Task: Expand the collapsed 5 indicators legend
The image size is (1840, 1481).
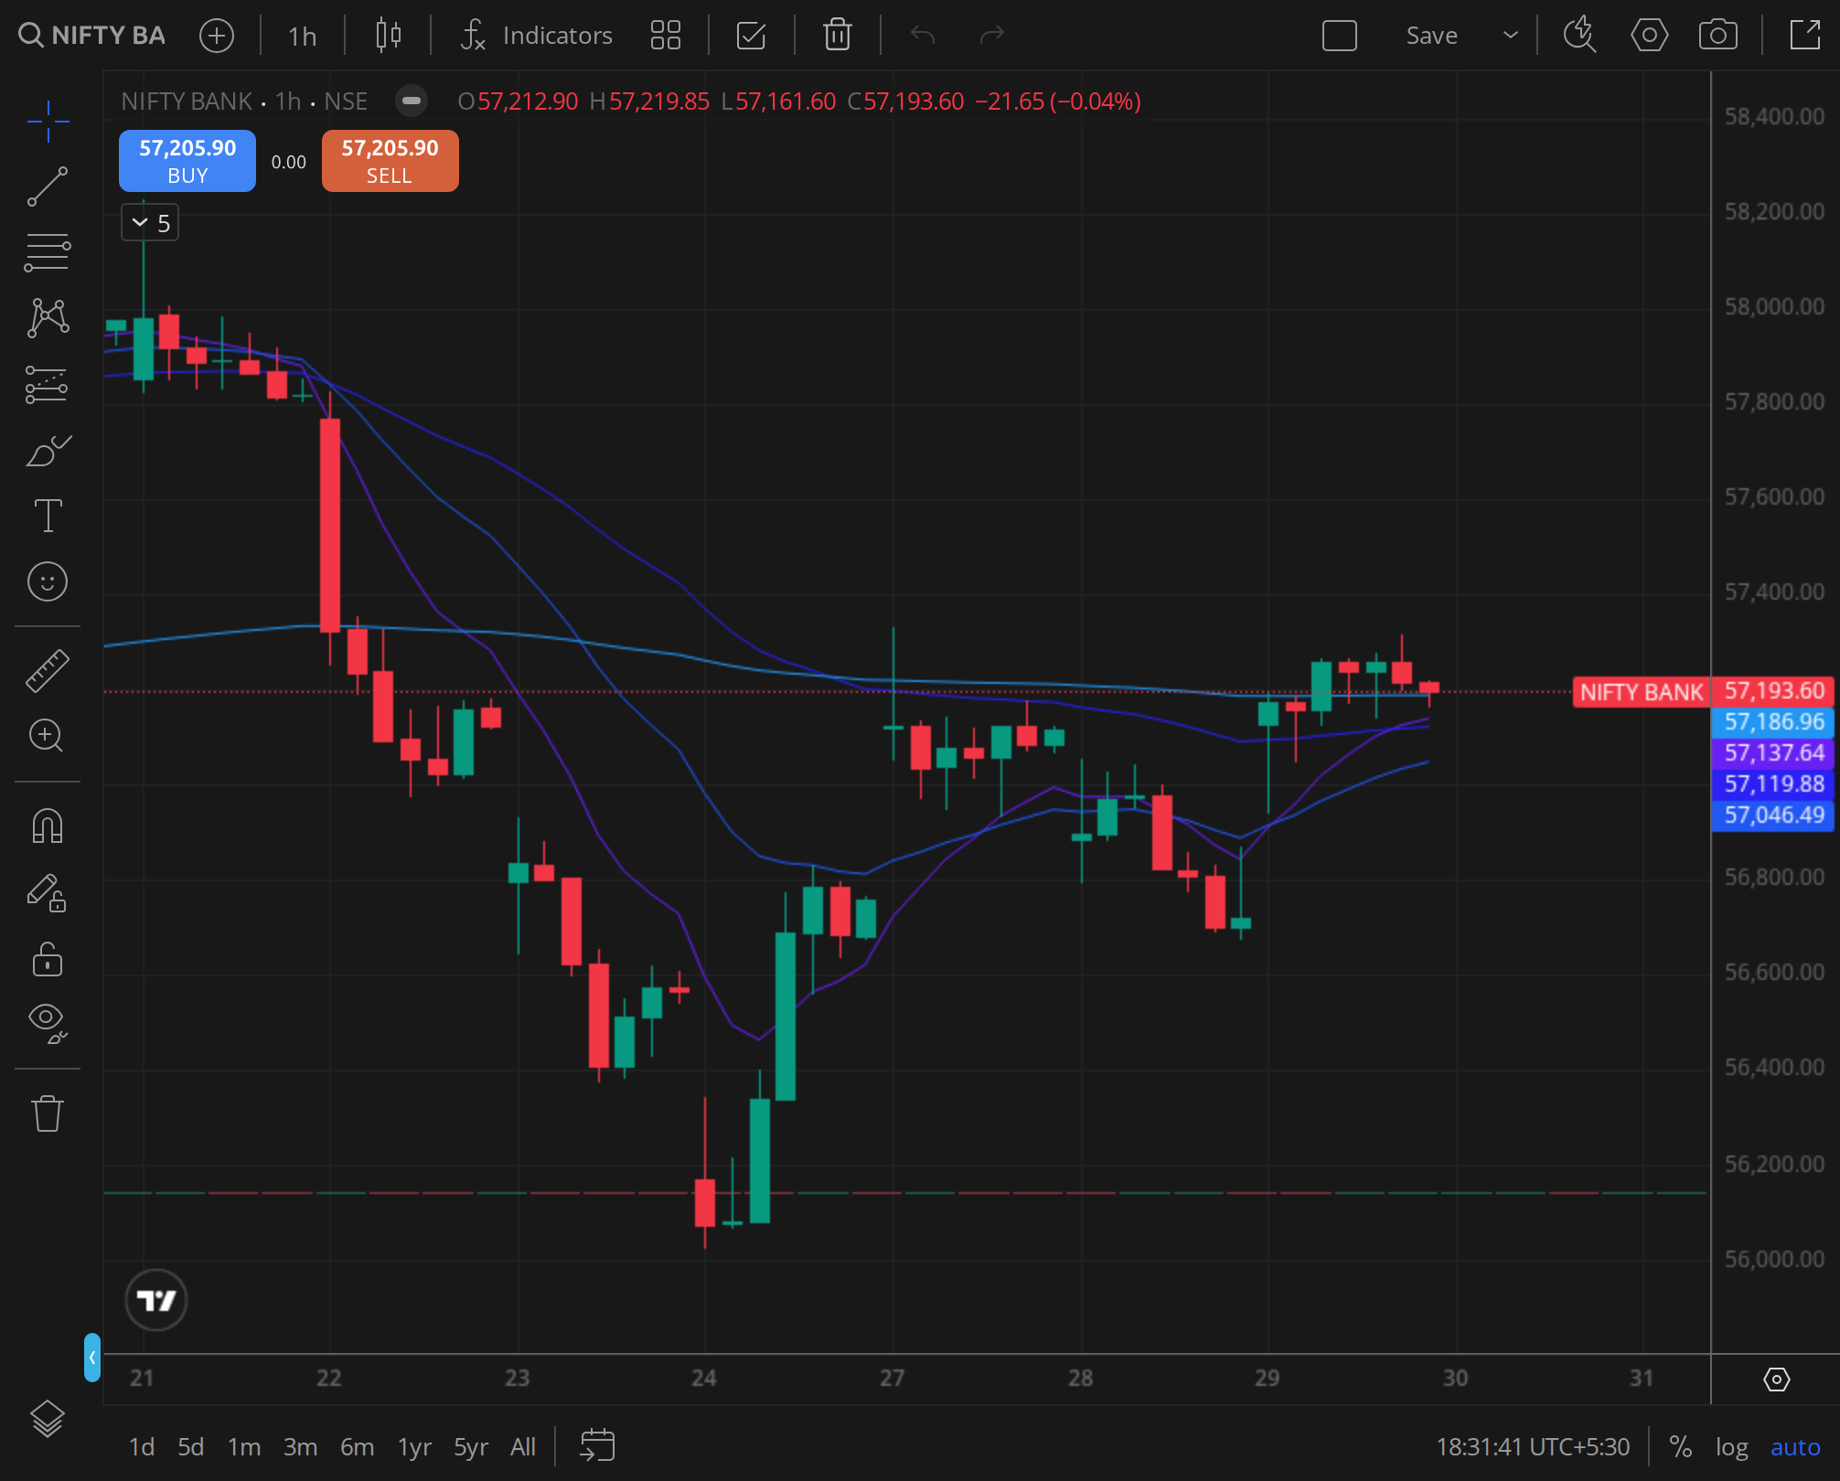Action: coord(150,223)
